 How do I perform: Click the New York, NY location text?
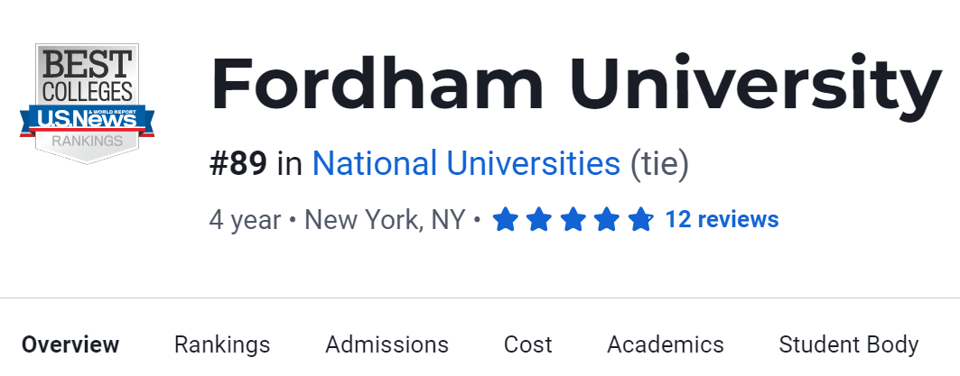(385, 219)
